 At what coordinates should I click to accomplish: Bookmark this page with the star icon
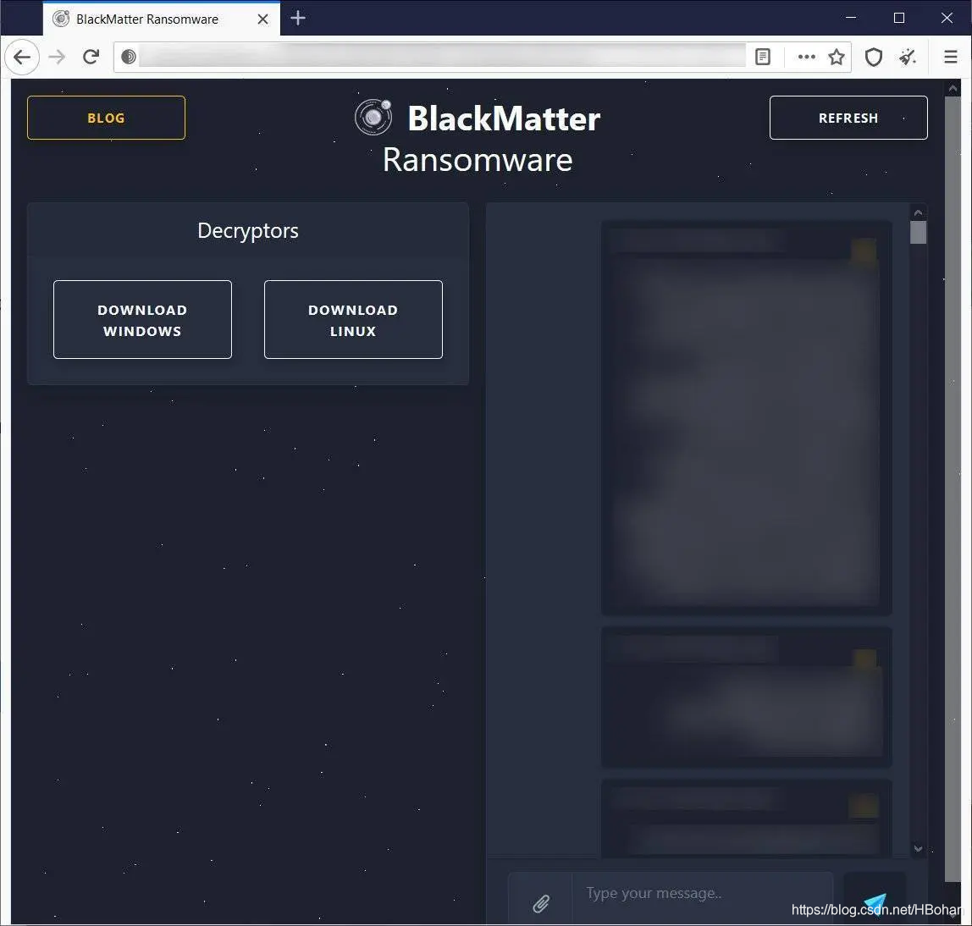[837, 57]
